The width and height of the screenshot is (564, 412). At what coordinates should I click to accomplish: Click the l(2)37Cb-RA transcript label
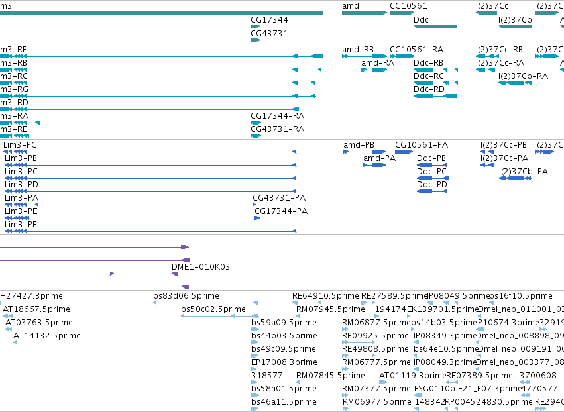point(524,76)
